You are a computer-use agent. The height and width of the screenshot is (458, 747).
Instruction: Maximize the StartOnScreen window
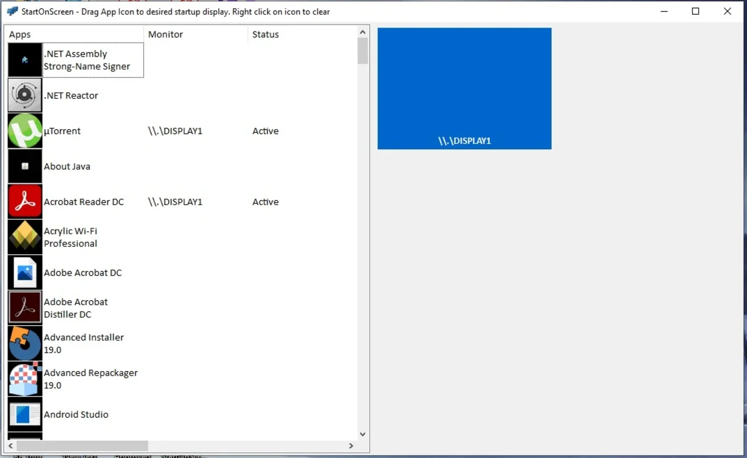(695, 11)
